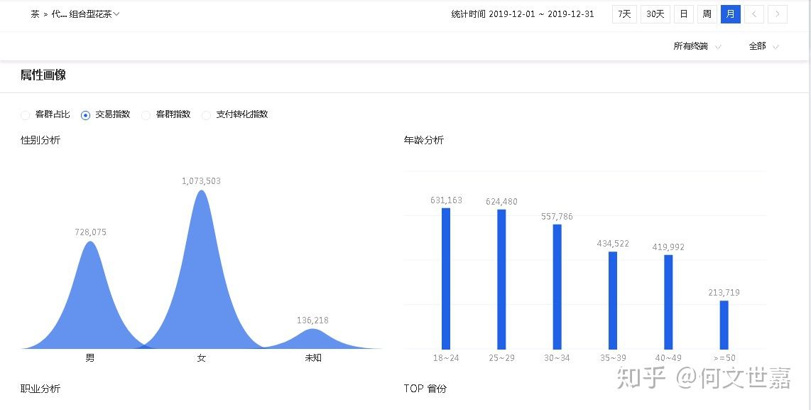Select the 交易指数 radio button
Image resolution: width=811 pixels, height=410 pixels.
(x=86, y=115)
